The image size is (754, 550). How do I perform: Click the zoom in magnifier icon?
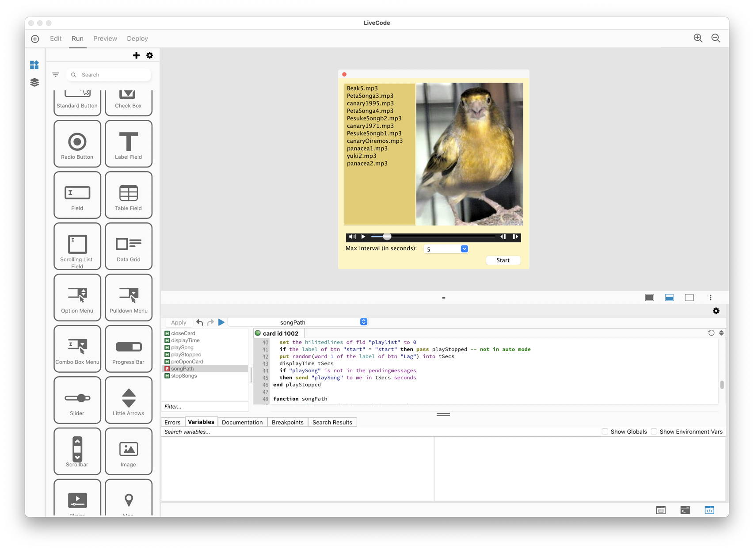click(x=698, y=38)
